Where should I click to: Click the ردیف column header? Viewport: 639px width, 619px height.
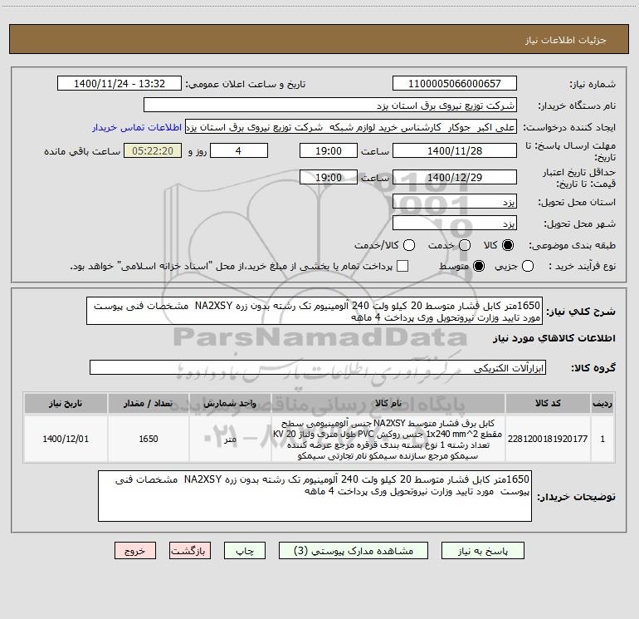602,403
